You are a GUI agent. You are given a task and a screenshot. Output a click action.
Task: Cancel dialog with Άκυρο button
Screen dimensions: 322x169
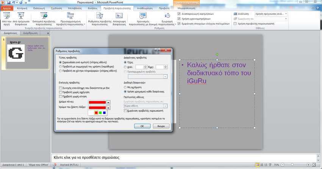(x=161, y=126)
